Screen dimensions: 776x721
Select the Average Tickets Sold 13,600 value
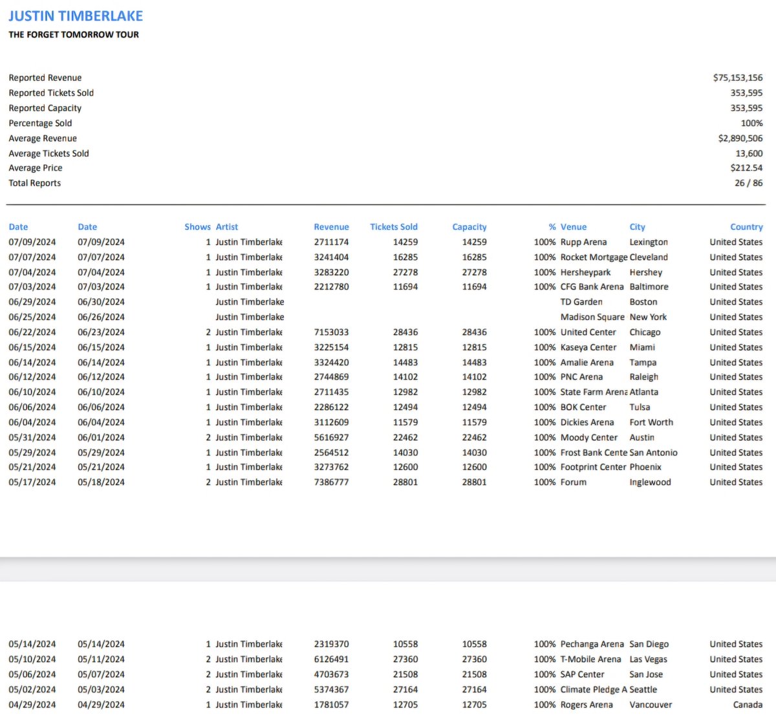pyautogui.click(x=749, y=153)
